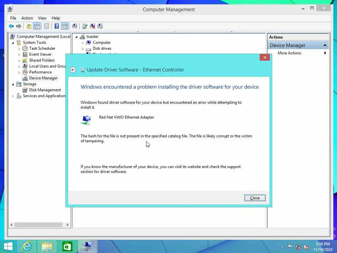The height and width of the screenshot is (253, 337).
Task: Open the File menu
Action: 13,18
